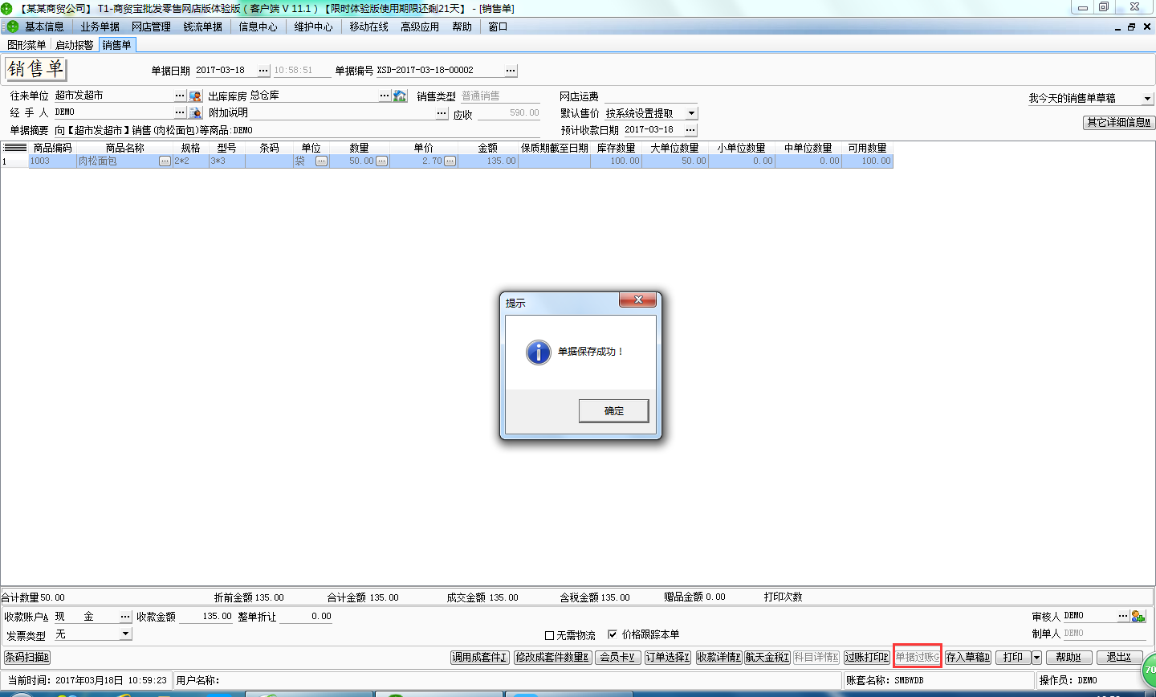Open the 业务单据 menu

click(x=100, y=26)
